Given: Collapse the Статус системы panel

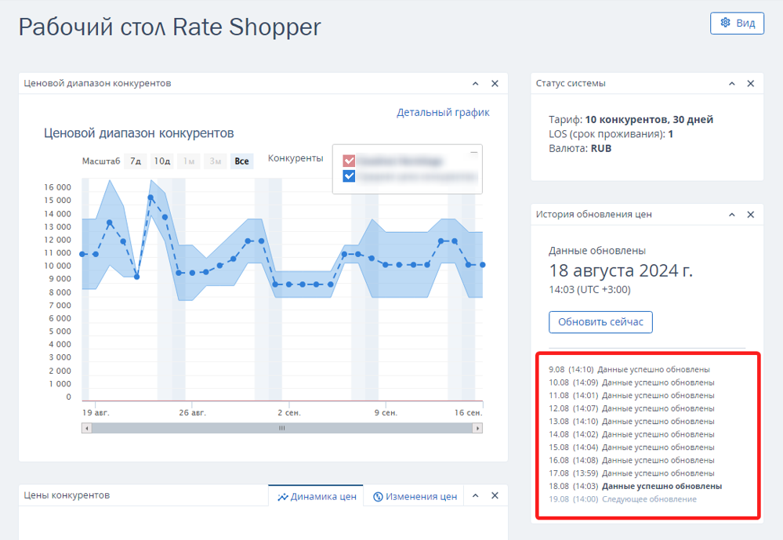Looking at the screenshot, I should coord(731,83).
